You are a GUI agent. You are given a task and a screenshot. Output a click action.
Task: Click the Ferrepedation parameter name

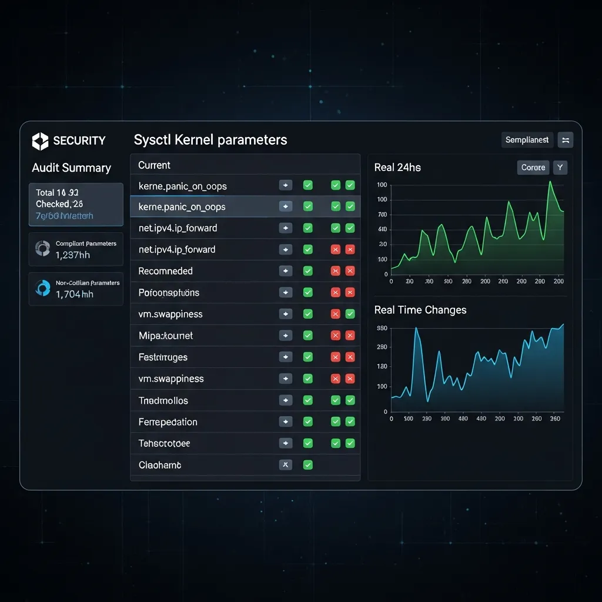[x=168, y=422]
